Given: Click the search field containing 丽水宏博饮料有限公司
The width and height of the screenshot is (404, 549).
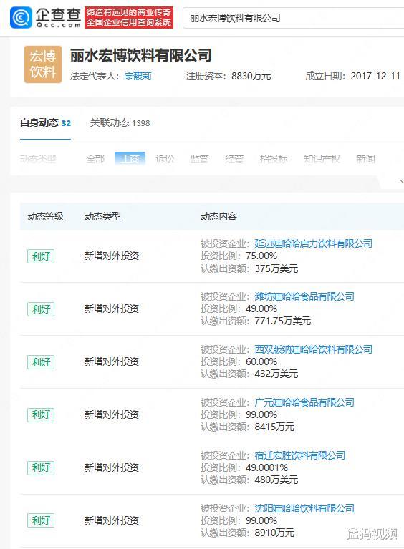Looking at the screenshot, I should coord(294,18).
